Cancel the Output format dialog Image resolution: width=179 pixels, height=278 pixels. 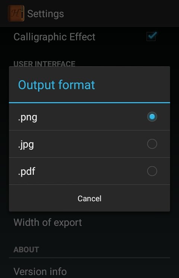(x=89, y=198)
